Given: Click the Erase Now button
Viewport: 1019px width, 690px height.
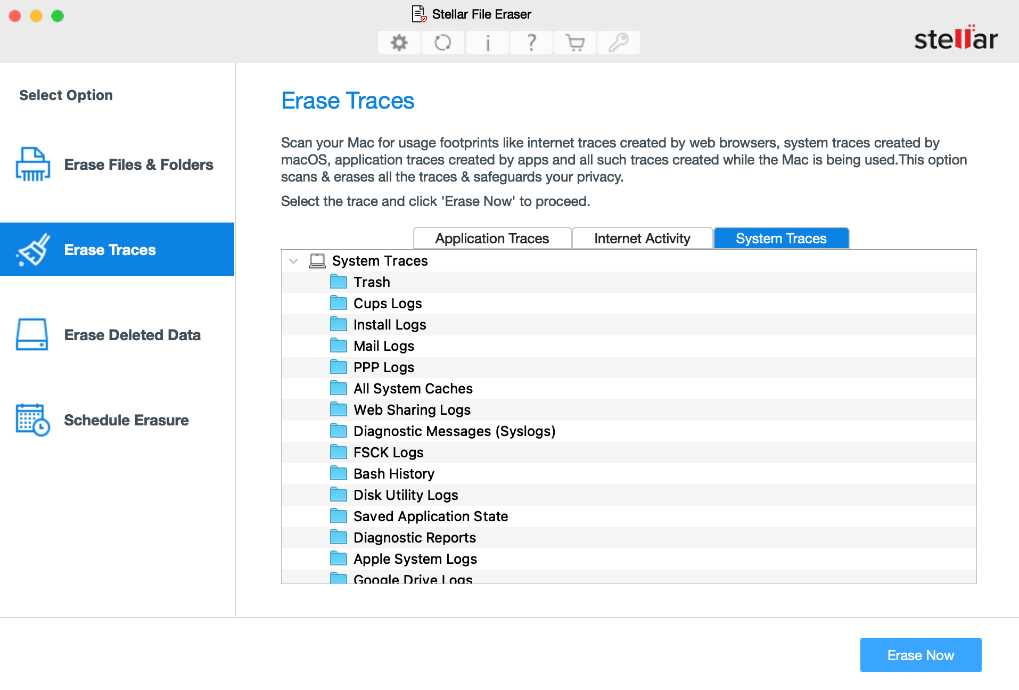Looking at the screenshot, I should (x=921, y=655).
